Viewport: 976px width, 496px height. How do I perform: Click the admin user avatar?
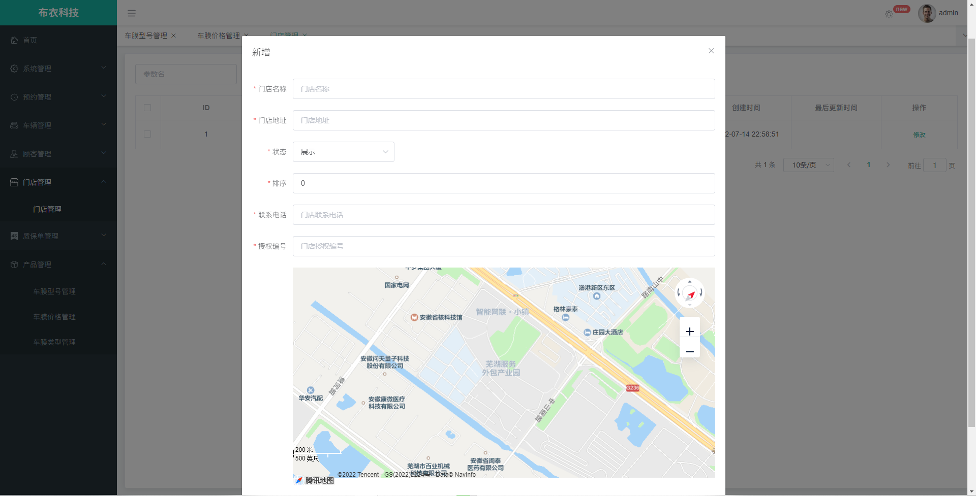coord(927,13)
